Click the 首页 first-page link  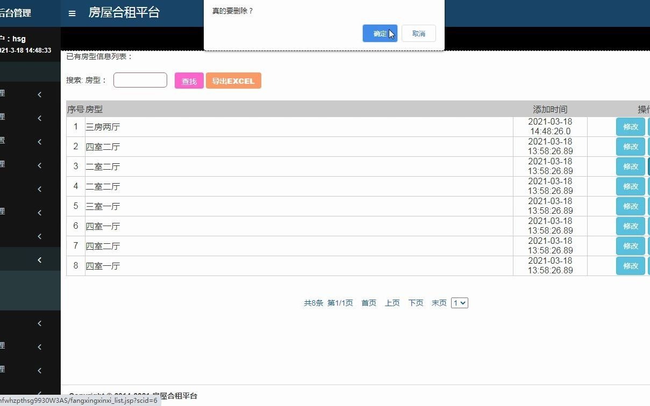(x=369, y=302)
